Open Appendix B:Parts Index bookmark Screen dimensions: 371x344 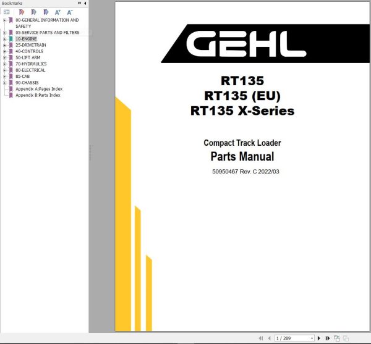(38, 95)
